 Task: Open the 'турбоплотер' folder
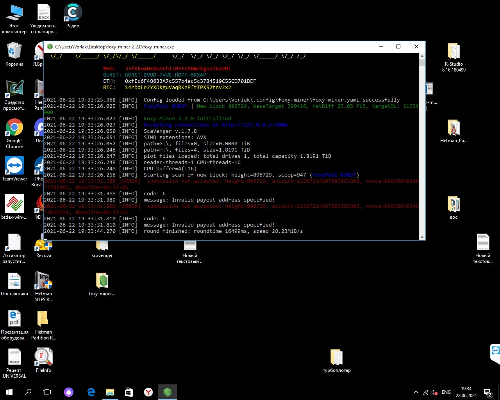(x=337, y=360)
